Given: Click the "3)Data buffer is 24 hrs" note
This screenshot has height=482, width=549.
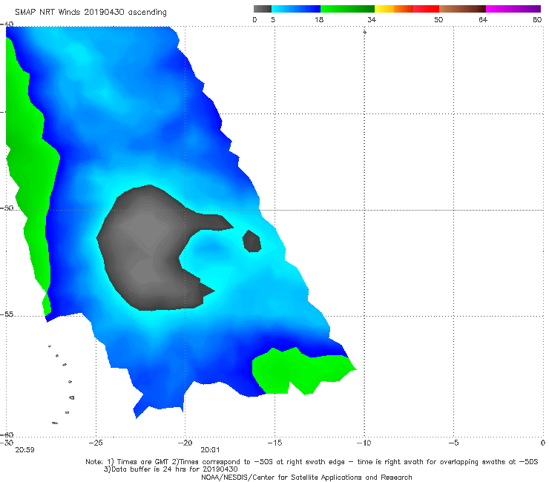Looking at the screenshot, I should click(x=171, y=469).
